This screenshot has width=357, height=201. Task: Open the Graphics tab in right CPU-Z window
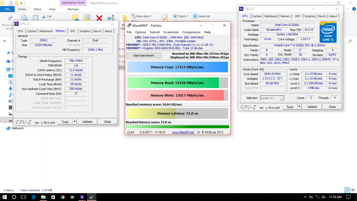310,16
